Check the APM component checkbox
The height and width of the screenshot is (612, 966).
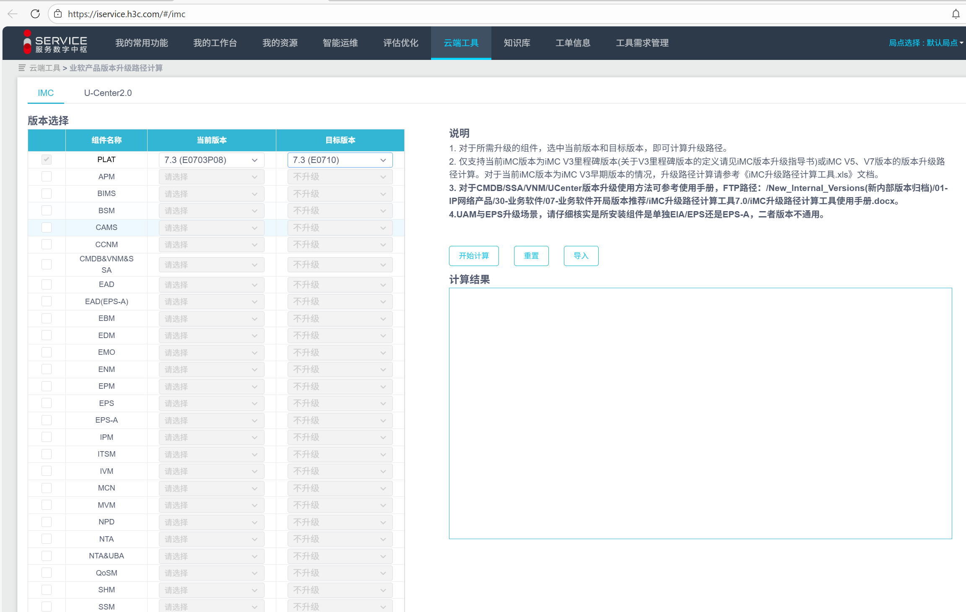pos(47,176)
